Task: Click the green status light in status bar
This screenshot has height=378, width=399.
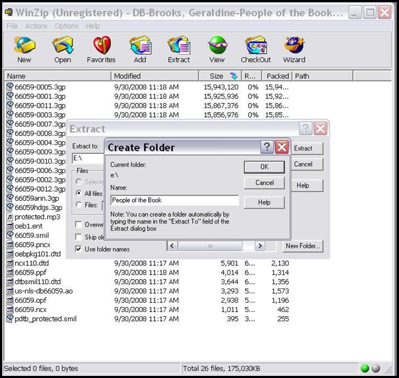Action: [x=365, y=368]
